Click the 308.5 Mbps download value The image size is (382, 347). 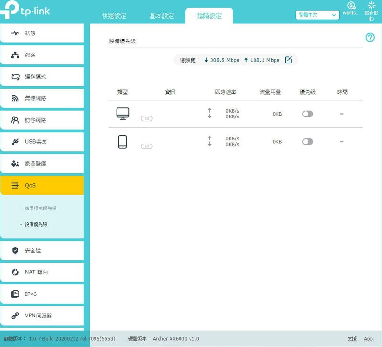pos(224,60)
